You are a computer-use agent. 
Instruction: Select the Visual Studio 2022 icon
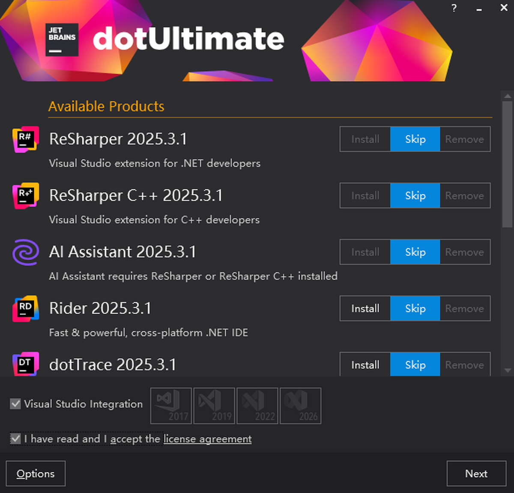(257, 406)
